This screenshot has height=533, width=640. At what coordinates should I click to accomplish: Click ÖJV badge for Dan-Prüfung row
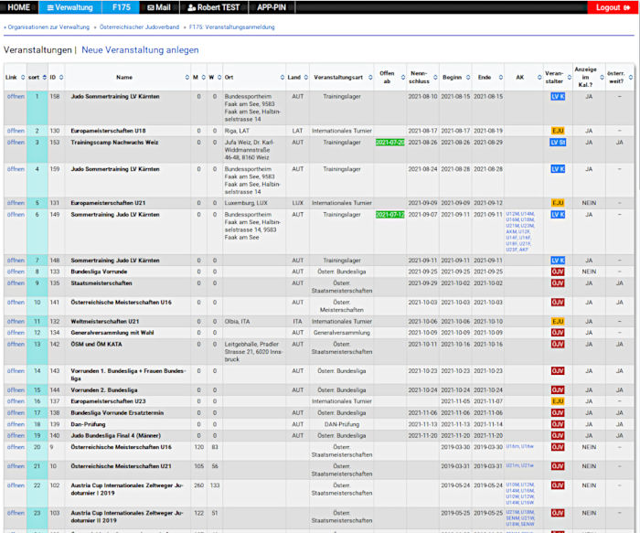pyautogui.click(x=558, y=424)
